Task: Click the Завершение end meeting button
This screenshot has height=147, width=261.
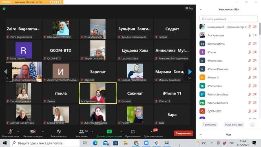Action: click(x=183, y=134)
